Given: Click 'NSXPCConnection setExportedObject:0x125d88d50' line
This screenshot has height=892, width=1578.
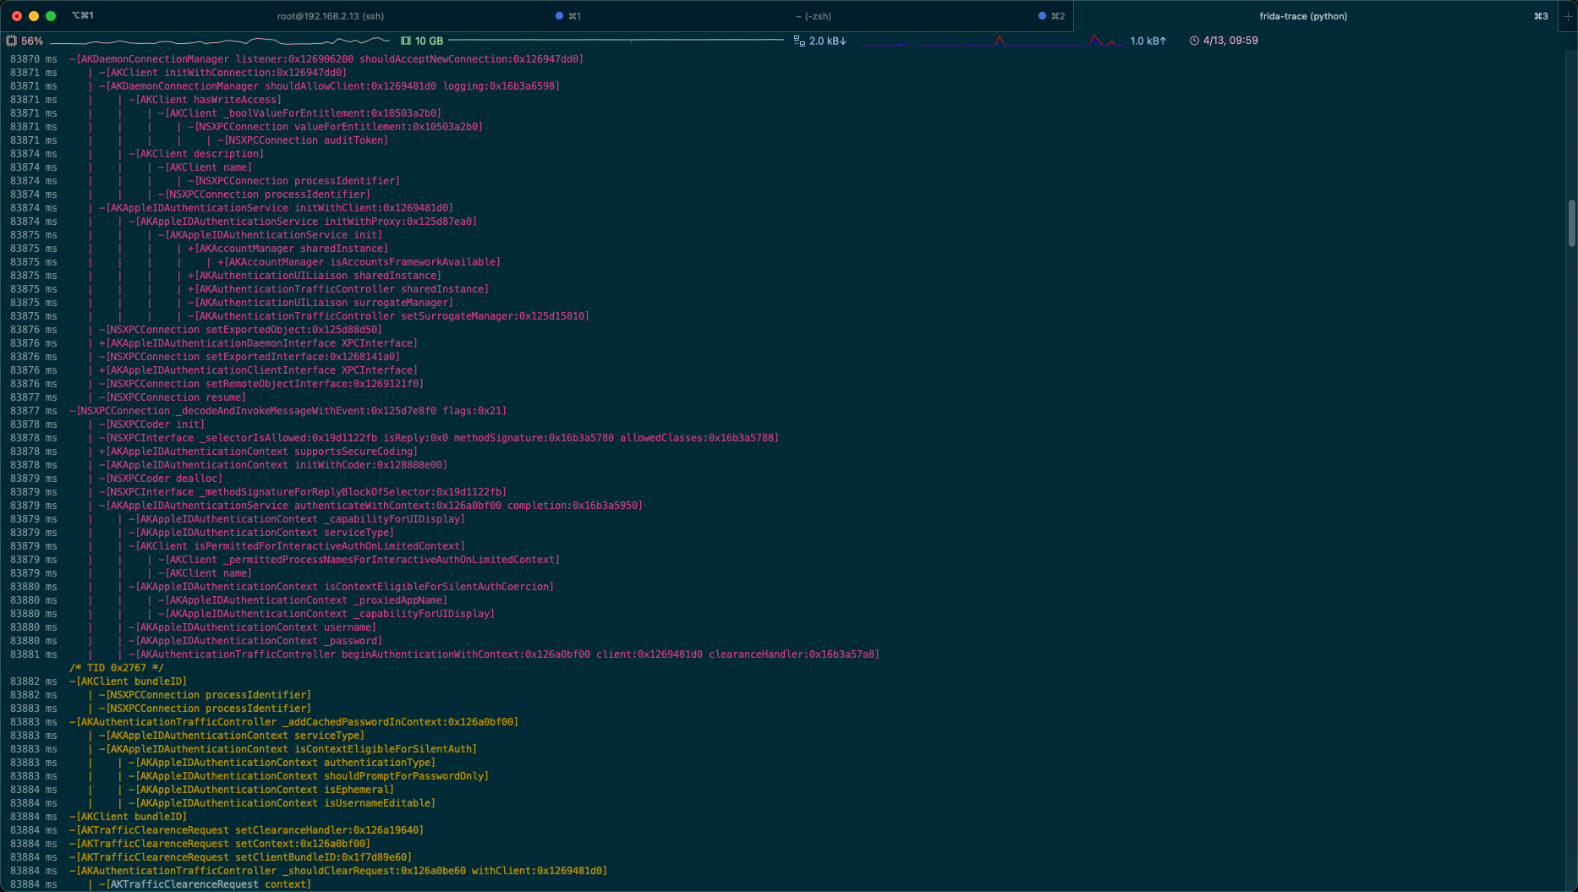Looking at the screenshot, I should tap(240, 330).
